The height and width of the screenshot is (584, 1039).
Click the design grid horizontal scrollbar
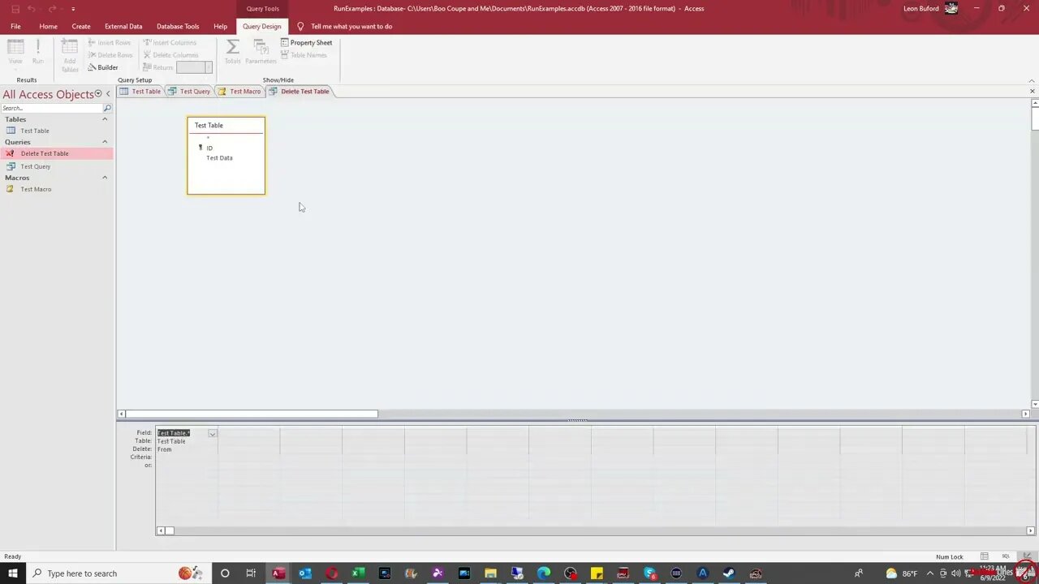click(595, 530)
